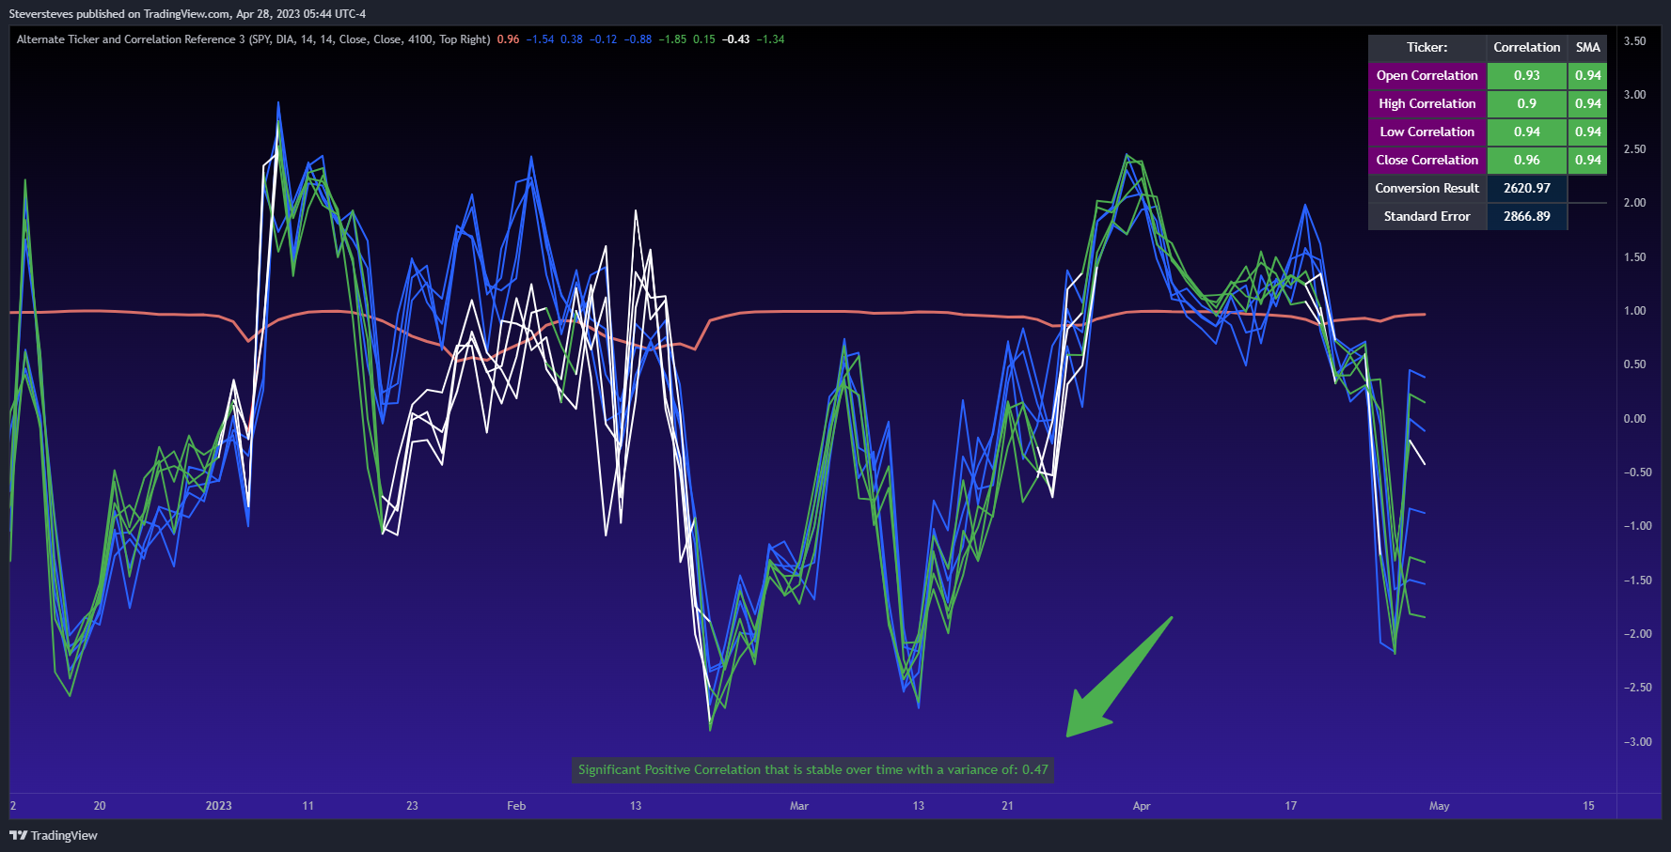
Task: Click the 'Open Correlation' table row label
Action: 1427,75
